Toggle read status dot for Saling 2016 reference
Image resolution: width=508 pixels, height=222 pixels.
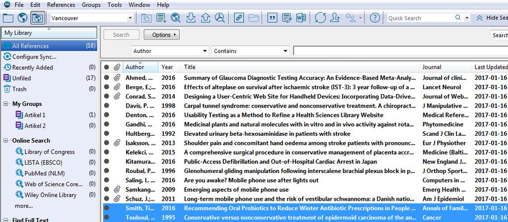point(107,180)
